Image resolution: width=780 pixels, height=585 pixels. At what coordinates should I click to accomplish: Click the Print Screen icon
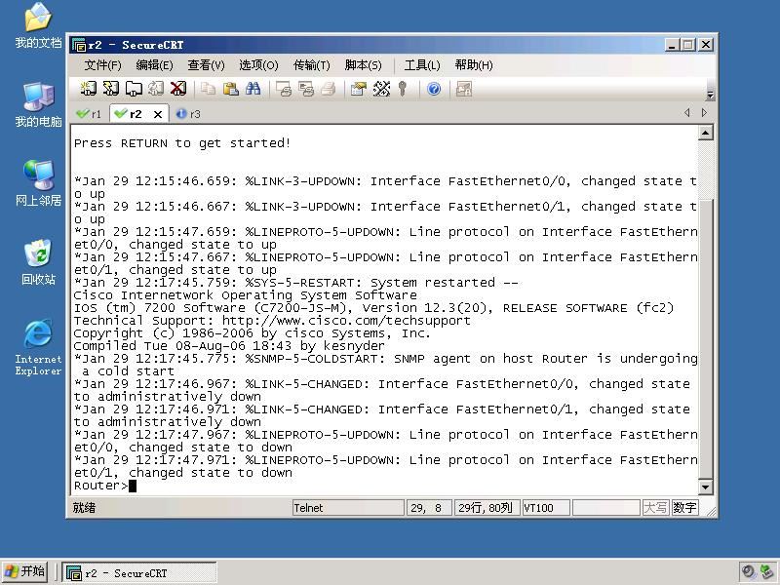[284, 89]
